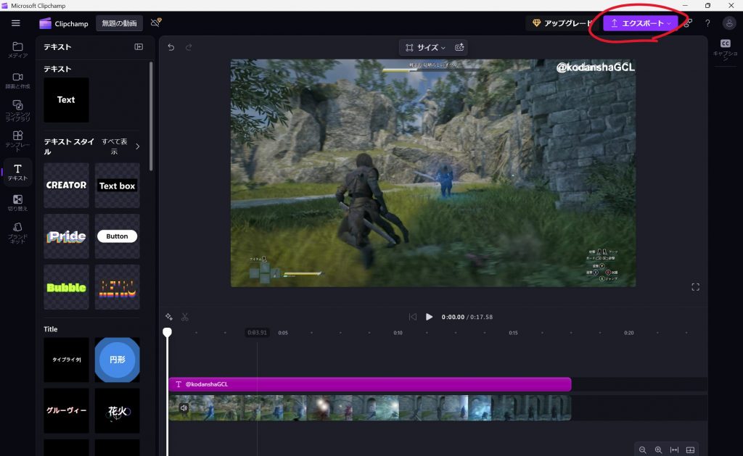Image resolution: width=743 pixels, height=456 pixels.
Task: Choose the Text box style
Action: coord(117,185)
